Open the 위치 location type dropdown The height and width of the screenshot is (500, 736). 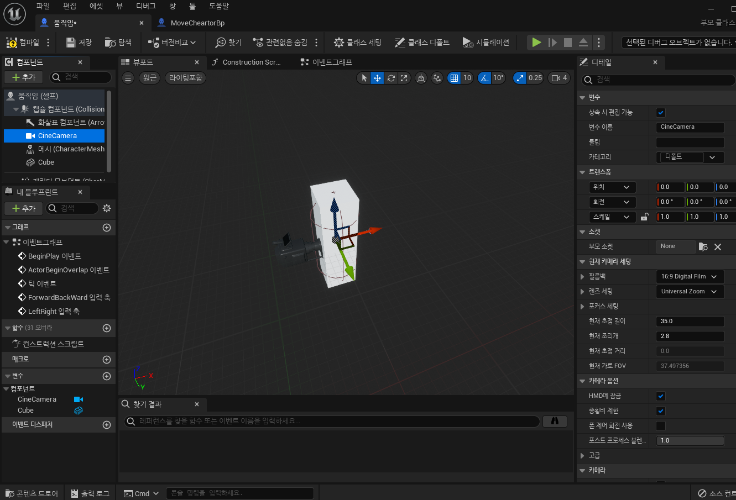coord(612,187)
